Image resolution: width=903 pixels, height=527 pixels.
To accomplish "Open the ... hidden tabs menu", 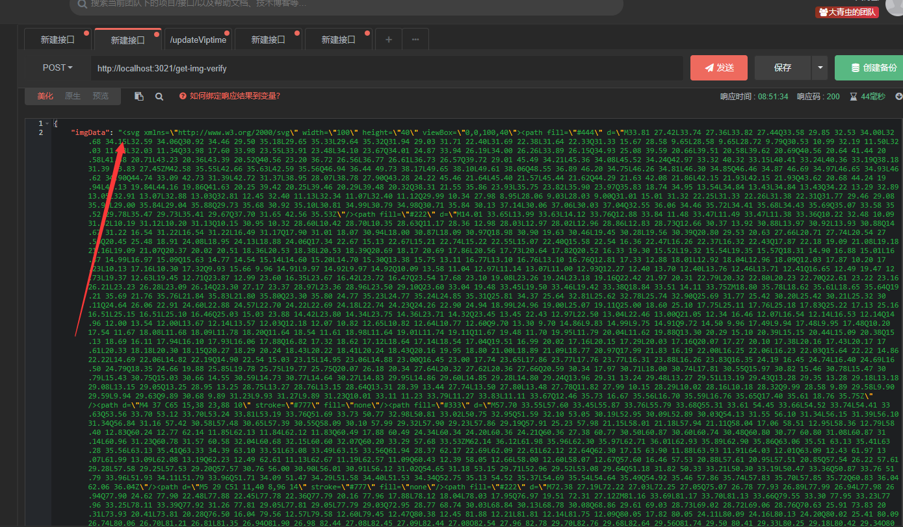I will tap(415, 39).
